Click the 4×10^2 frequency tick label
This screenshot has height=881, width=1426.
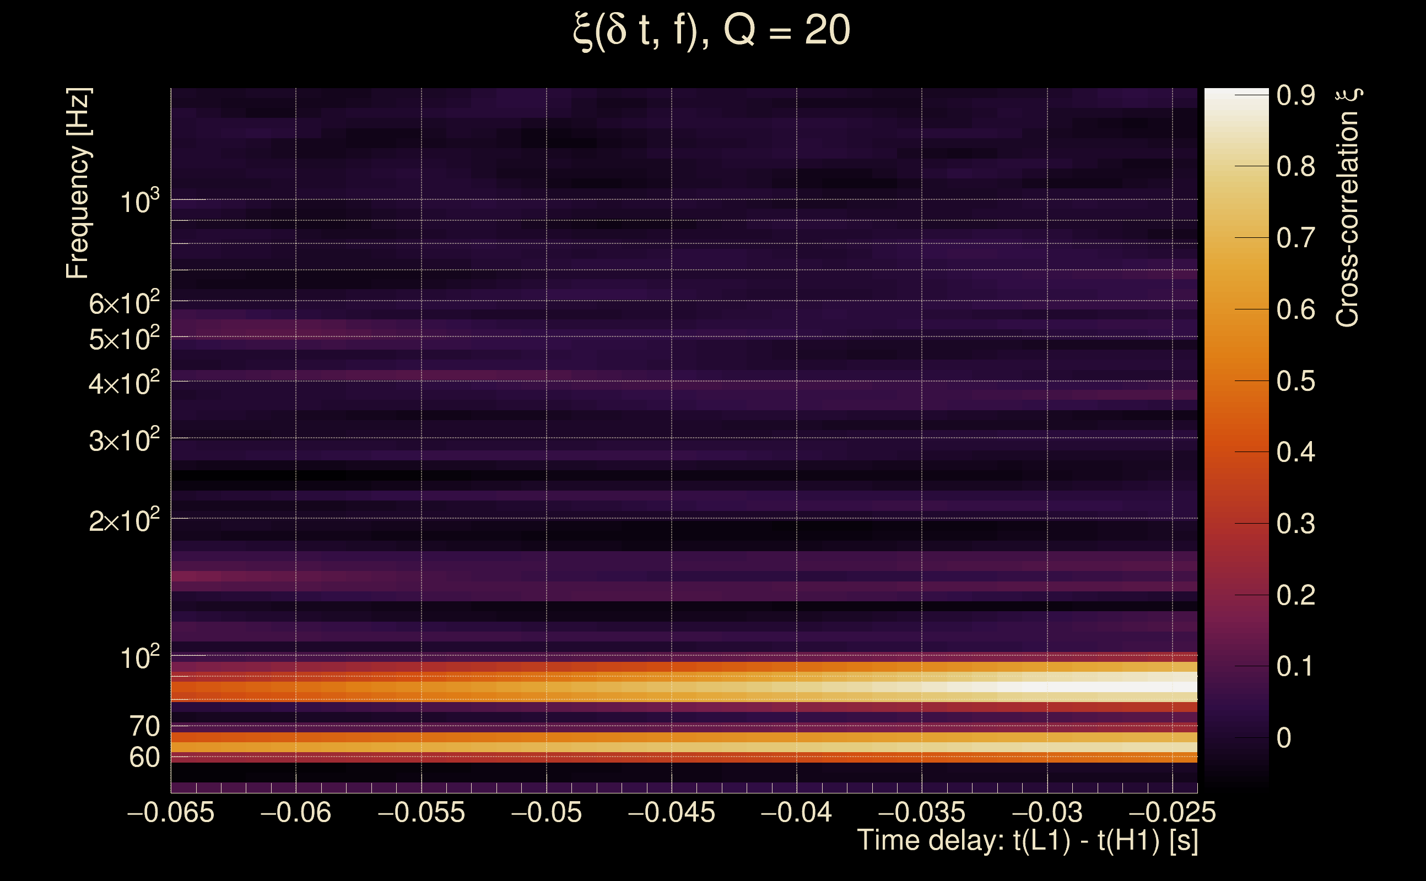coord(123,383)
